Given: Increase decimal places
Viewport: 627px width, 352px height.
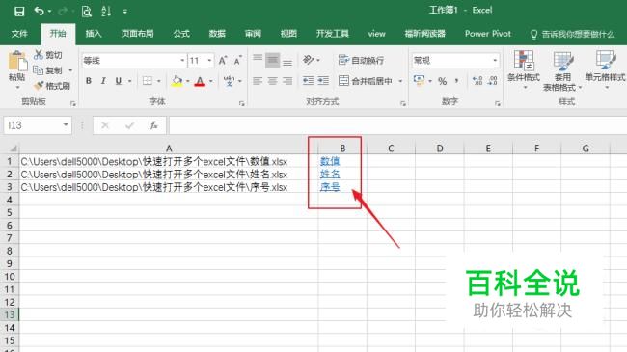Looking at the screenshot, I should 477,81.
